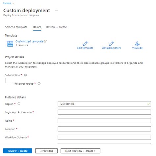The height and width of the screenshot is (156, 156).
Task: Go to the Home breadcrumb link
Action: pos(7,3)
